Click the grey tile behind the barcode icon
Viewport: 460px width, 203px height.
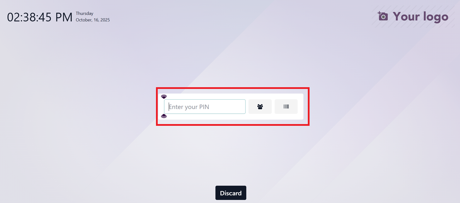click(x=286, y=106)
